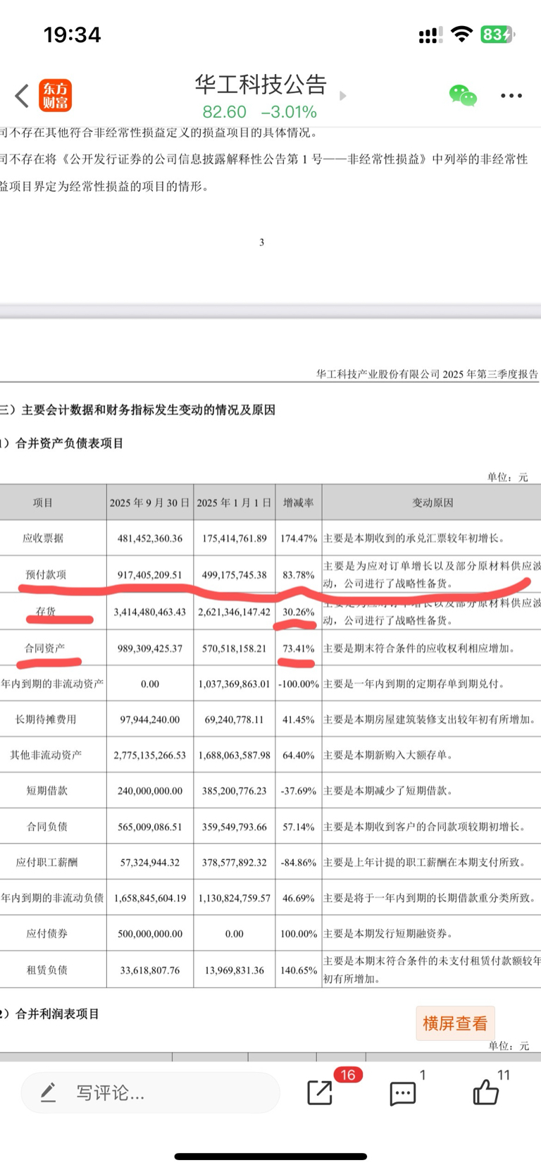Tap the pencil edit icon
This screenshot has width=541, height=1172.
[x=48, y=1093]
